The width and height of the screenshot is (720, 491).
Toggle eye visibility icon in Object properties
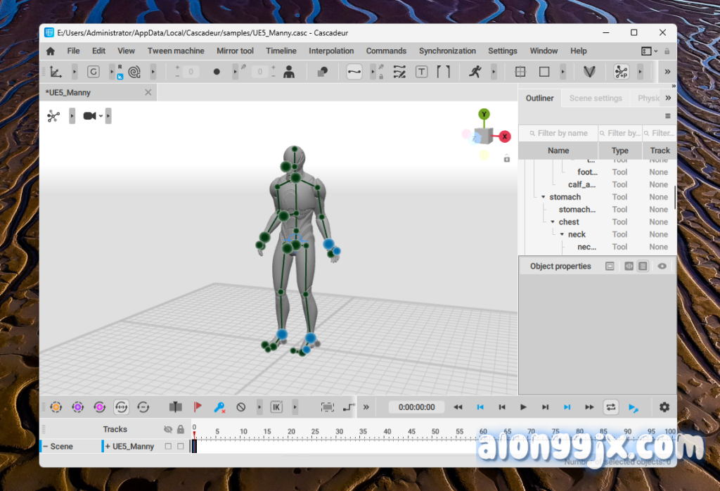click(x=662, y=267)
